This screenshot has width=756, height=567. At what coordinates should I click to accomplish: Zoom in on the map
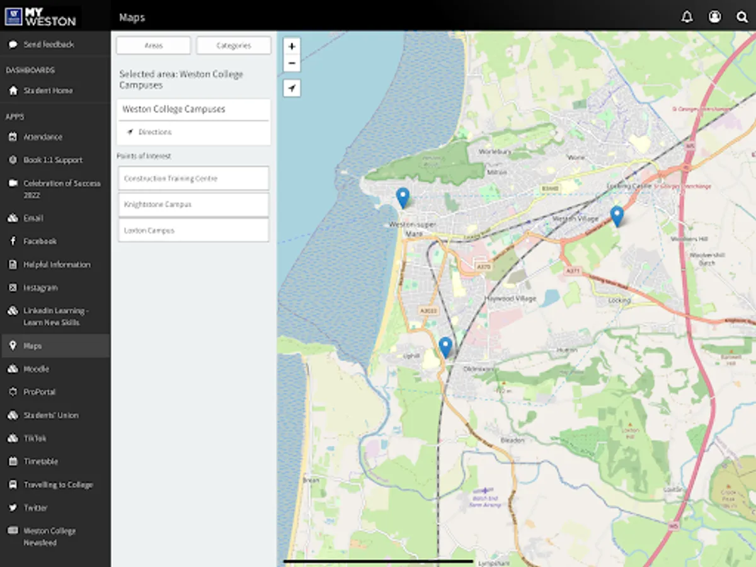pyautogui.click(x=292, y=47)
